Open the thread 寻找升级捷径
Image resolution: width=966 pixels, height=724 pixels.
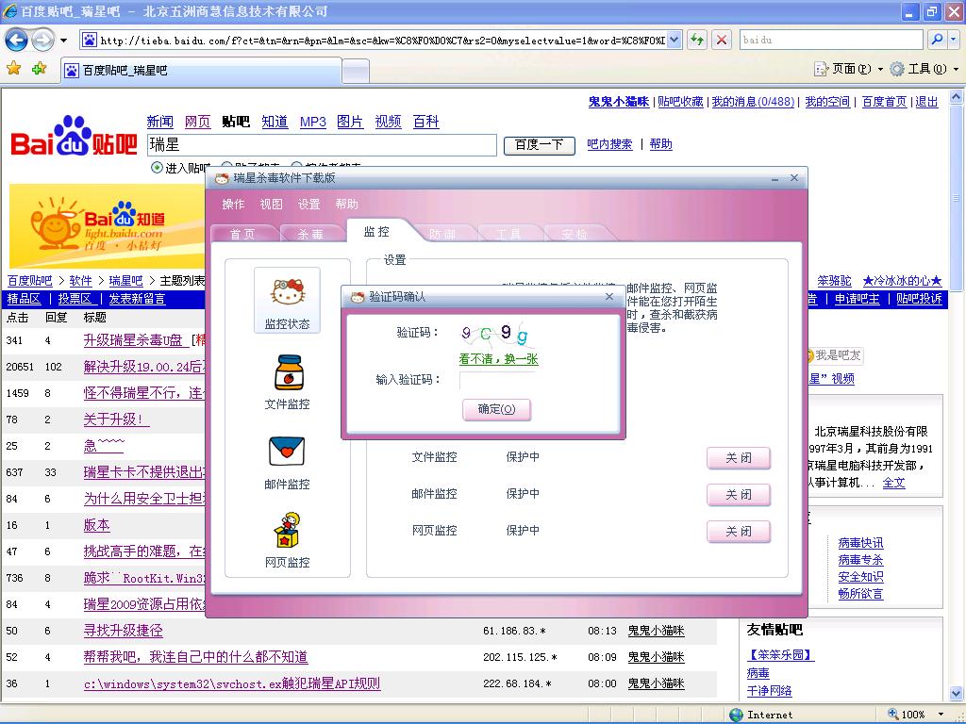click(x=124, y=631)
